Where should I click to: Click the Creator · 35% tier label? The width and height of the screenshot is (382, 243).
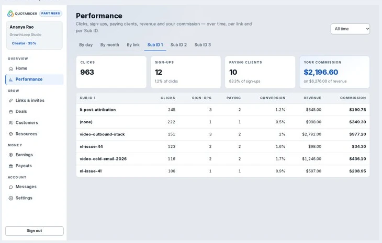pos(24,43)
